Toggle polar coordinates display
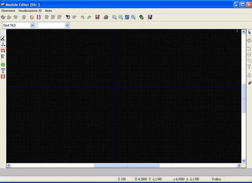The height and width of the screenshot is (183, 252). [3, 39]
